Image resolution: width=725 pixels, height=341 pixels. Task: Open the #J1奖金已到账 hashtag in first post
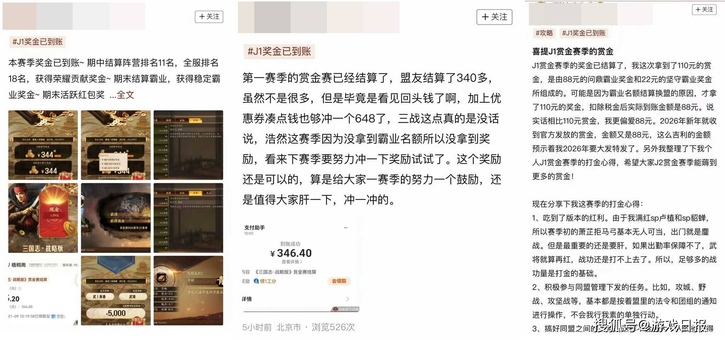[x=38, y=42]
